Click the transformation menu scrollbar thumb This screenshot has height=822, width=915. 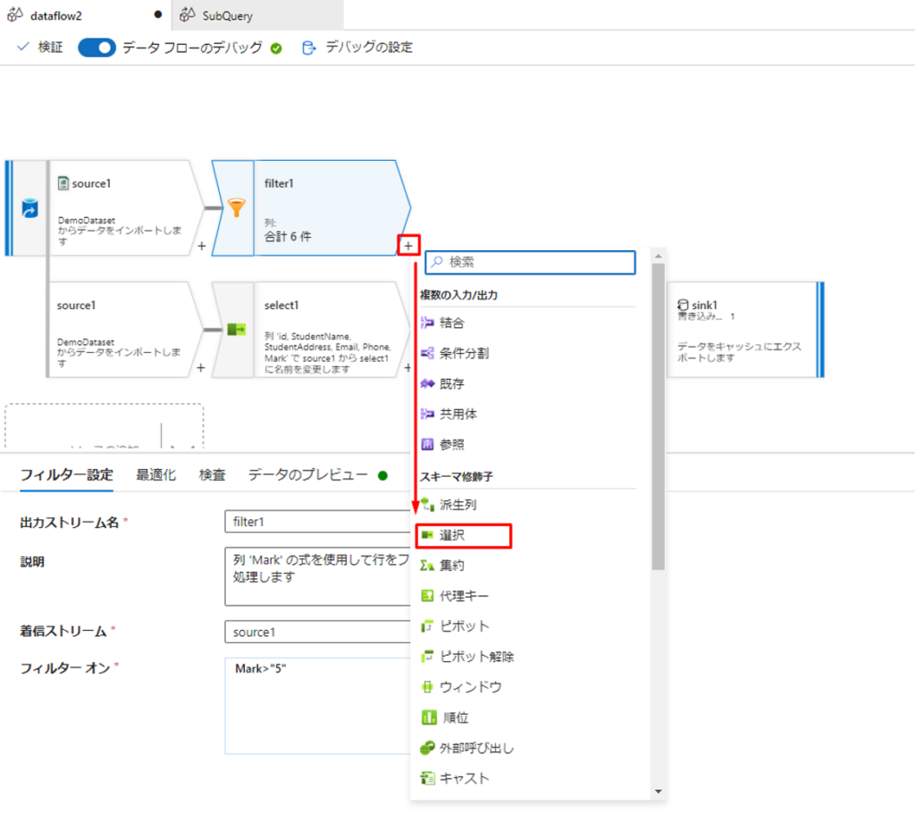pos(659,416)
